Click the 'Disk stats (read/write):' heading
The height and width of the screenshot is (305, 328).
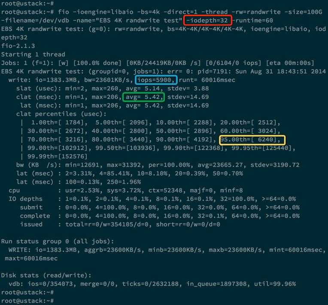pos(46,275)
